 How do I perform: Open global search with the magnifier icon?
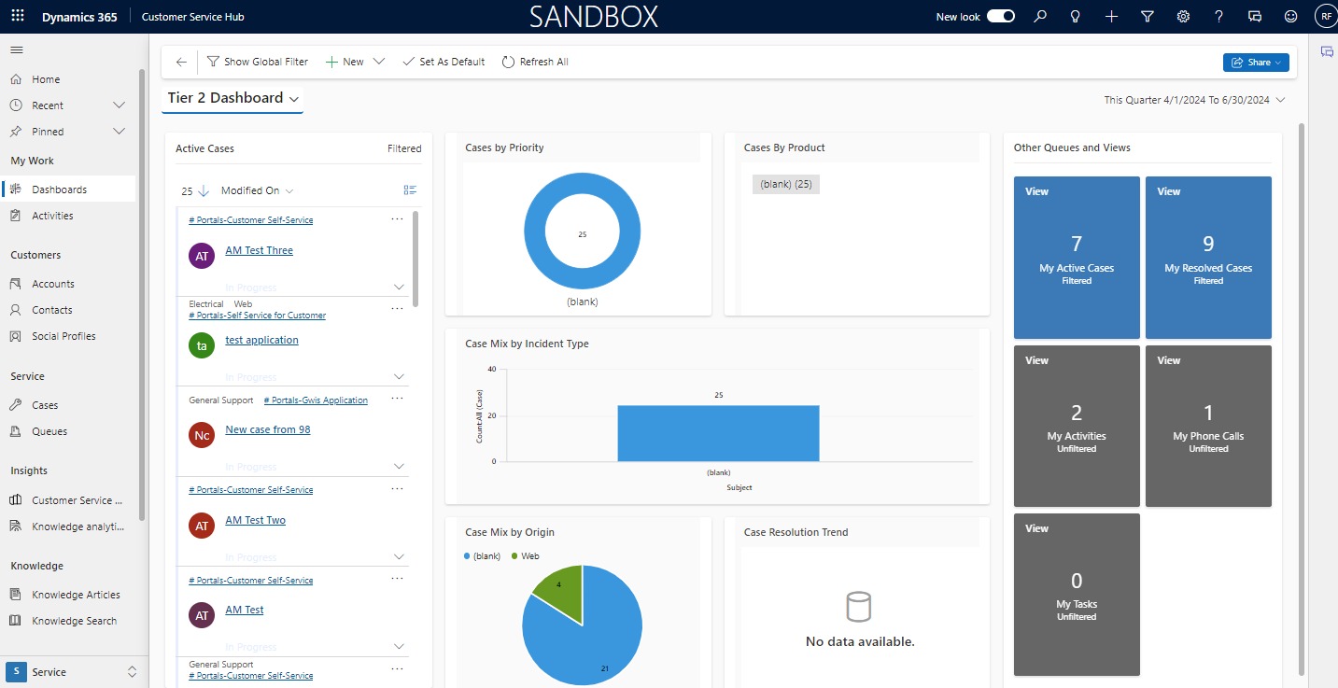1039,16
